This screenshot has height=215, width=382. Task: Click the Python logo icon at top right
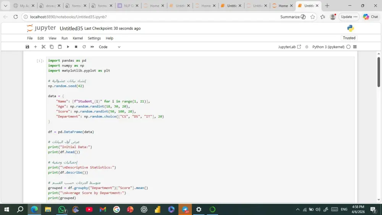point(350,28)
